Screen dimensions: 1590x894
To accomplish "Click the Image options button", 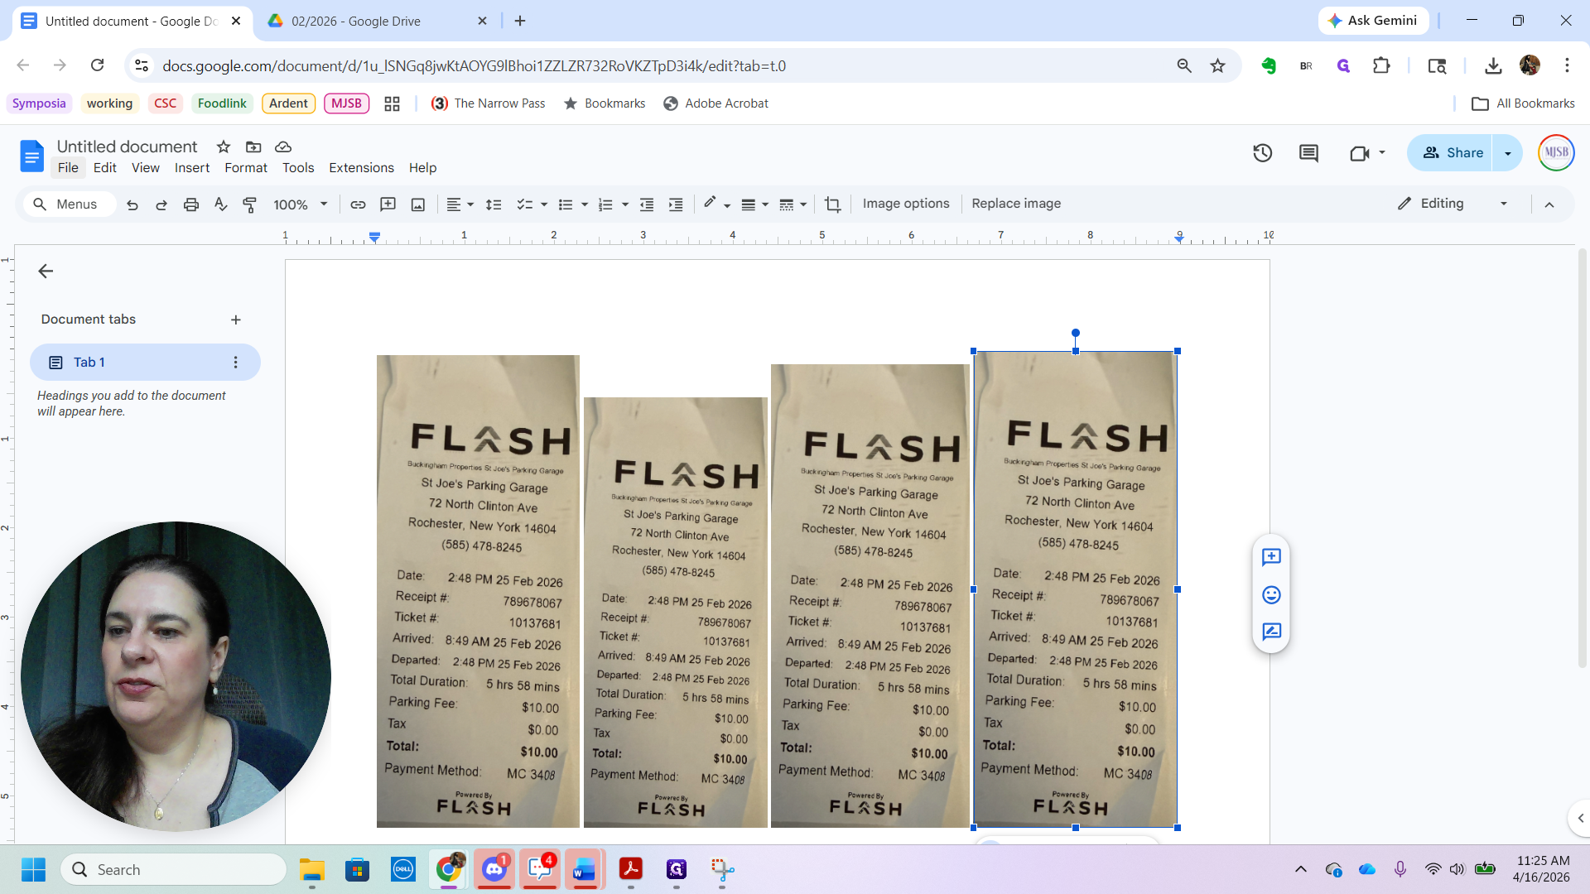I will click(905, 204).
